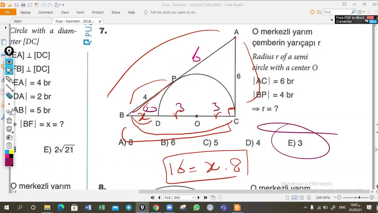The width and height of the screenshot is (378, 213).
Task: Go to the next page
Action: [198, 198]
